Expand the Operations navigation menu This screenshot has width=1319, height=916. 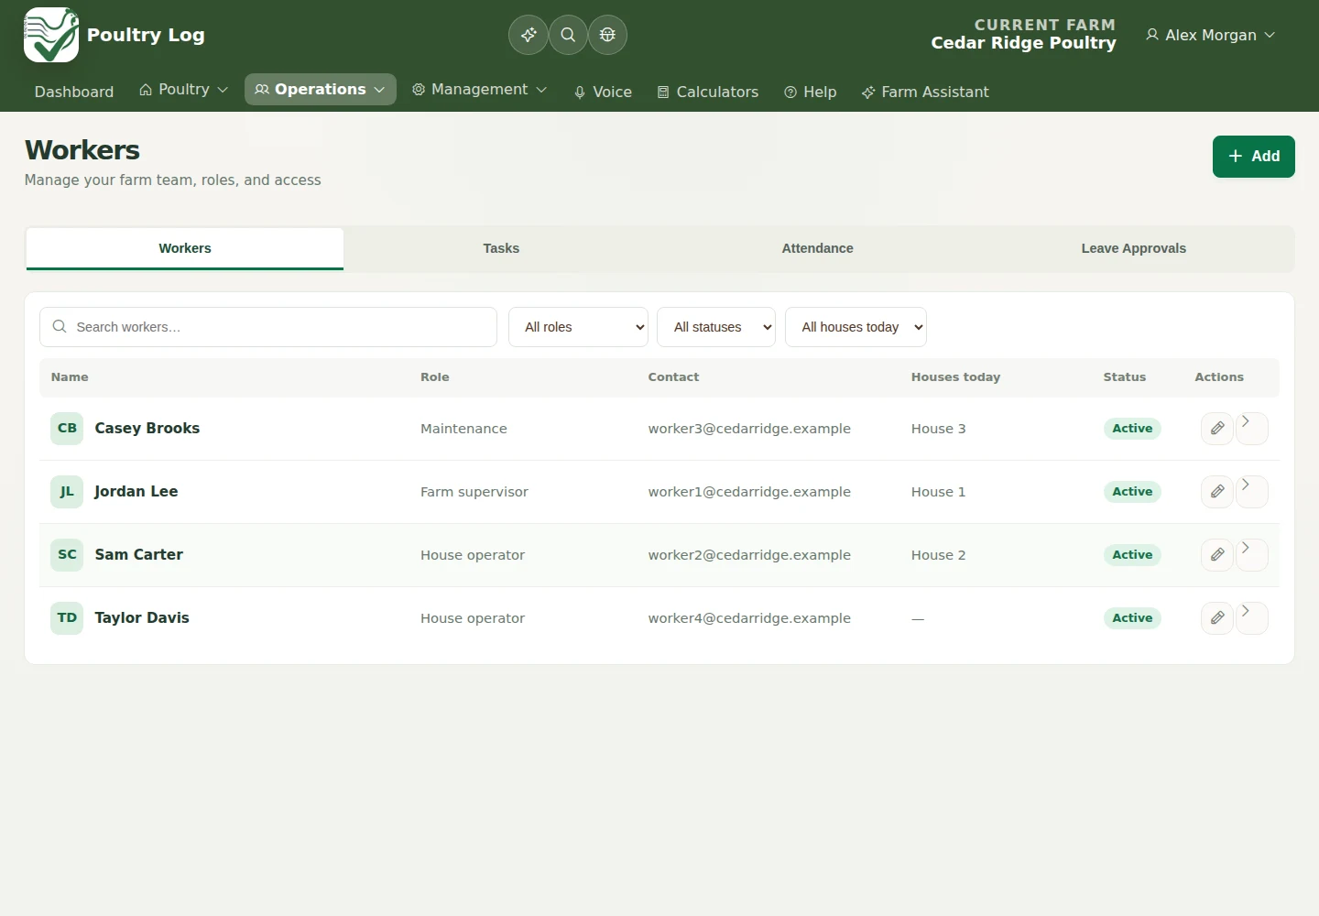[321, 90]
